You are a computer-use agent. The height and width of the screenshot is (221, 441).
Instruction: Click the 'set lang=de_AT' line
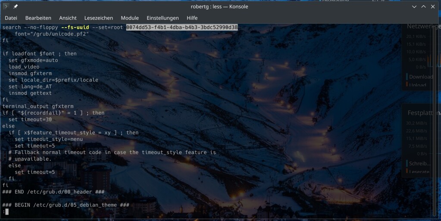(x=30, y=87)
